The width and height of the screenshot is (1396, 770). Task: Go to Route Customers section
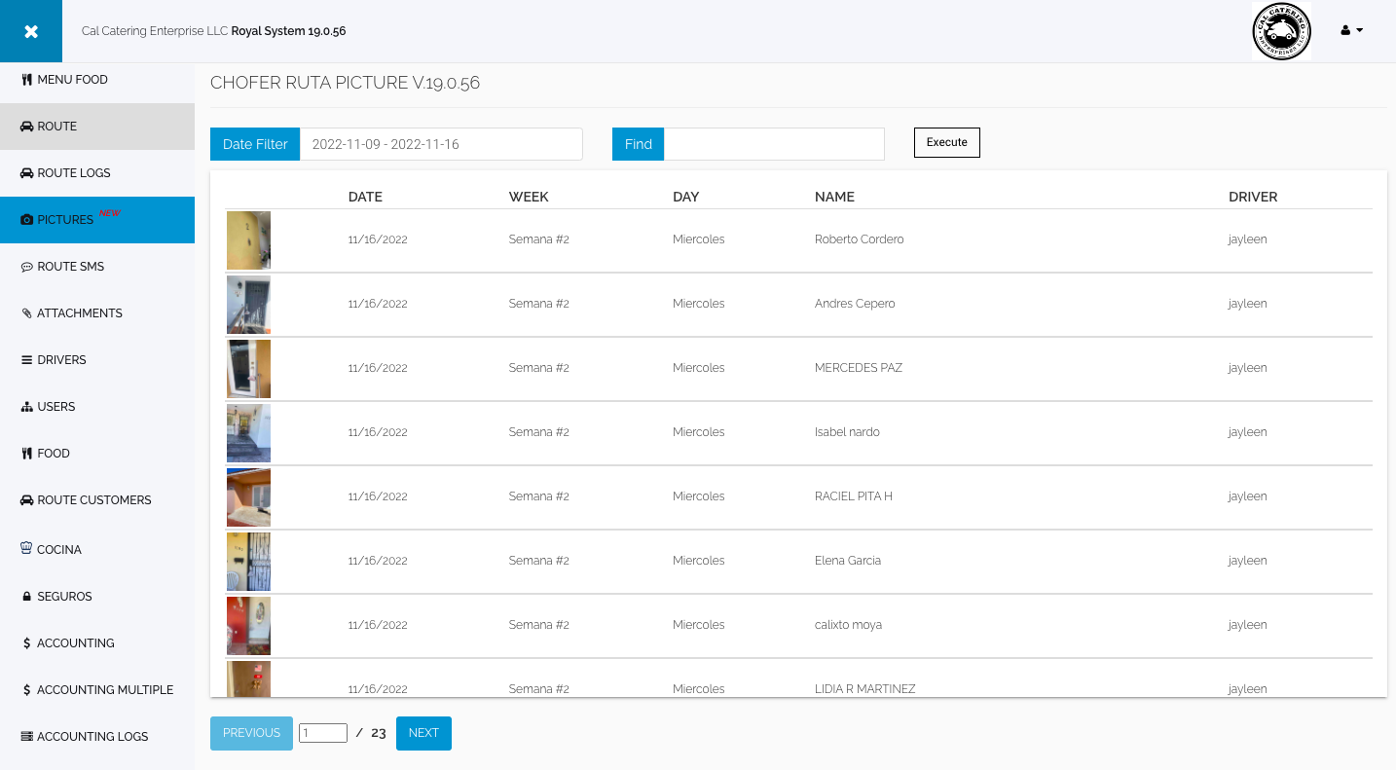pos(93,500)
